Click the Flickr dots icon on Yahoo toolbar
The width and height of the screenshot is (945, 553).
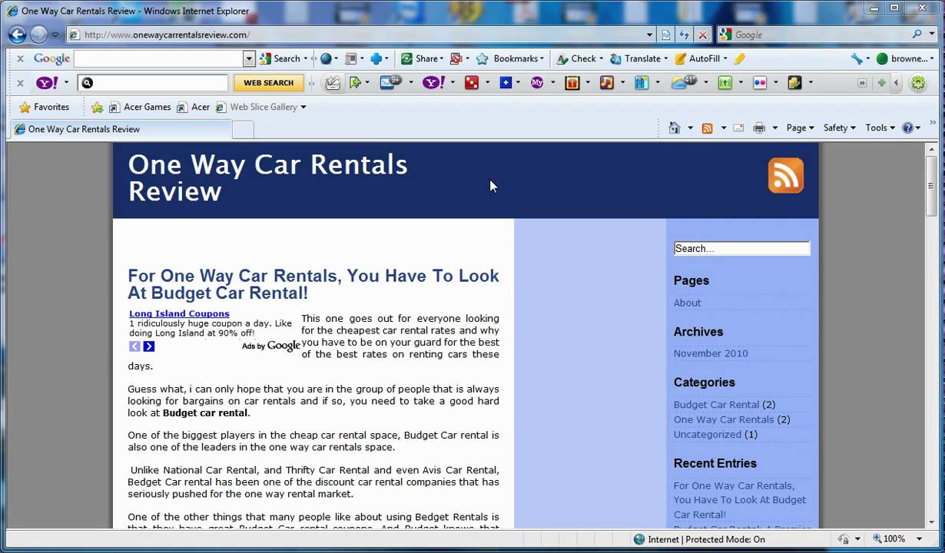pos(760,82)
